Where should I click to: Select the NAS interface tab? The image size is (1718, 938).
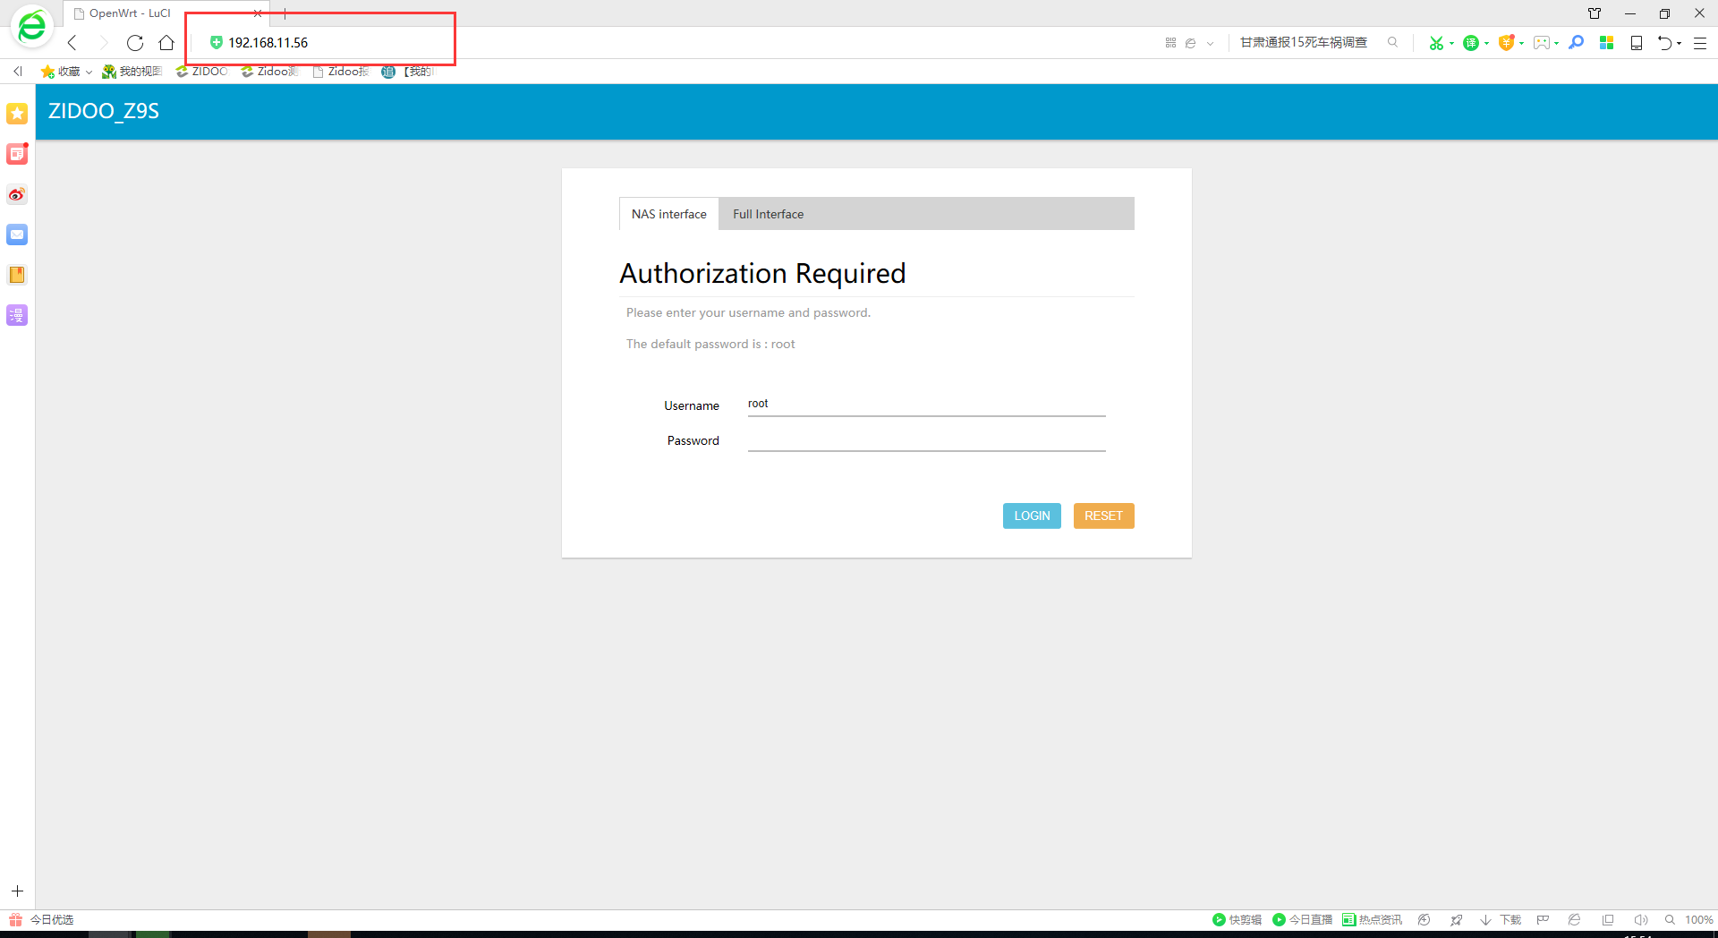669,214
